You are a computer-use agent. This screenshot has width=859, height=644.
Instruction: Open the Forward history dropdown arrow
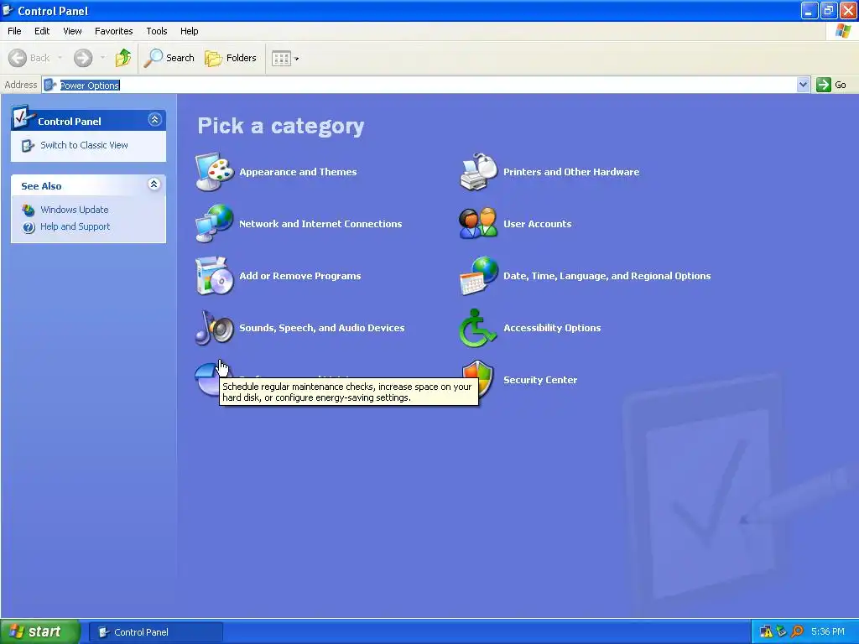[x=102, y=58]
